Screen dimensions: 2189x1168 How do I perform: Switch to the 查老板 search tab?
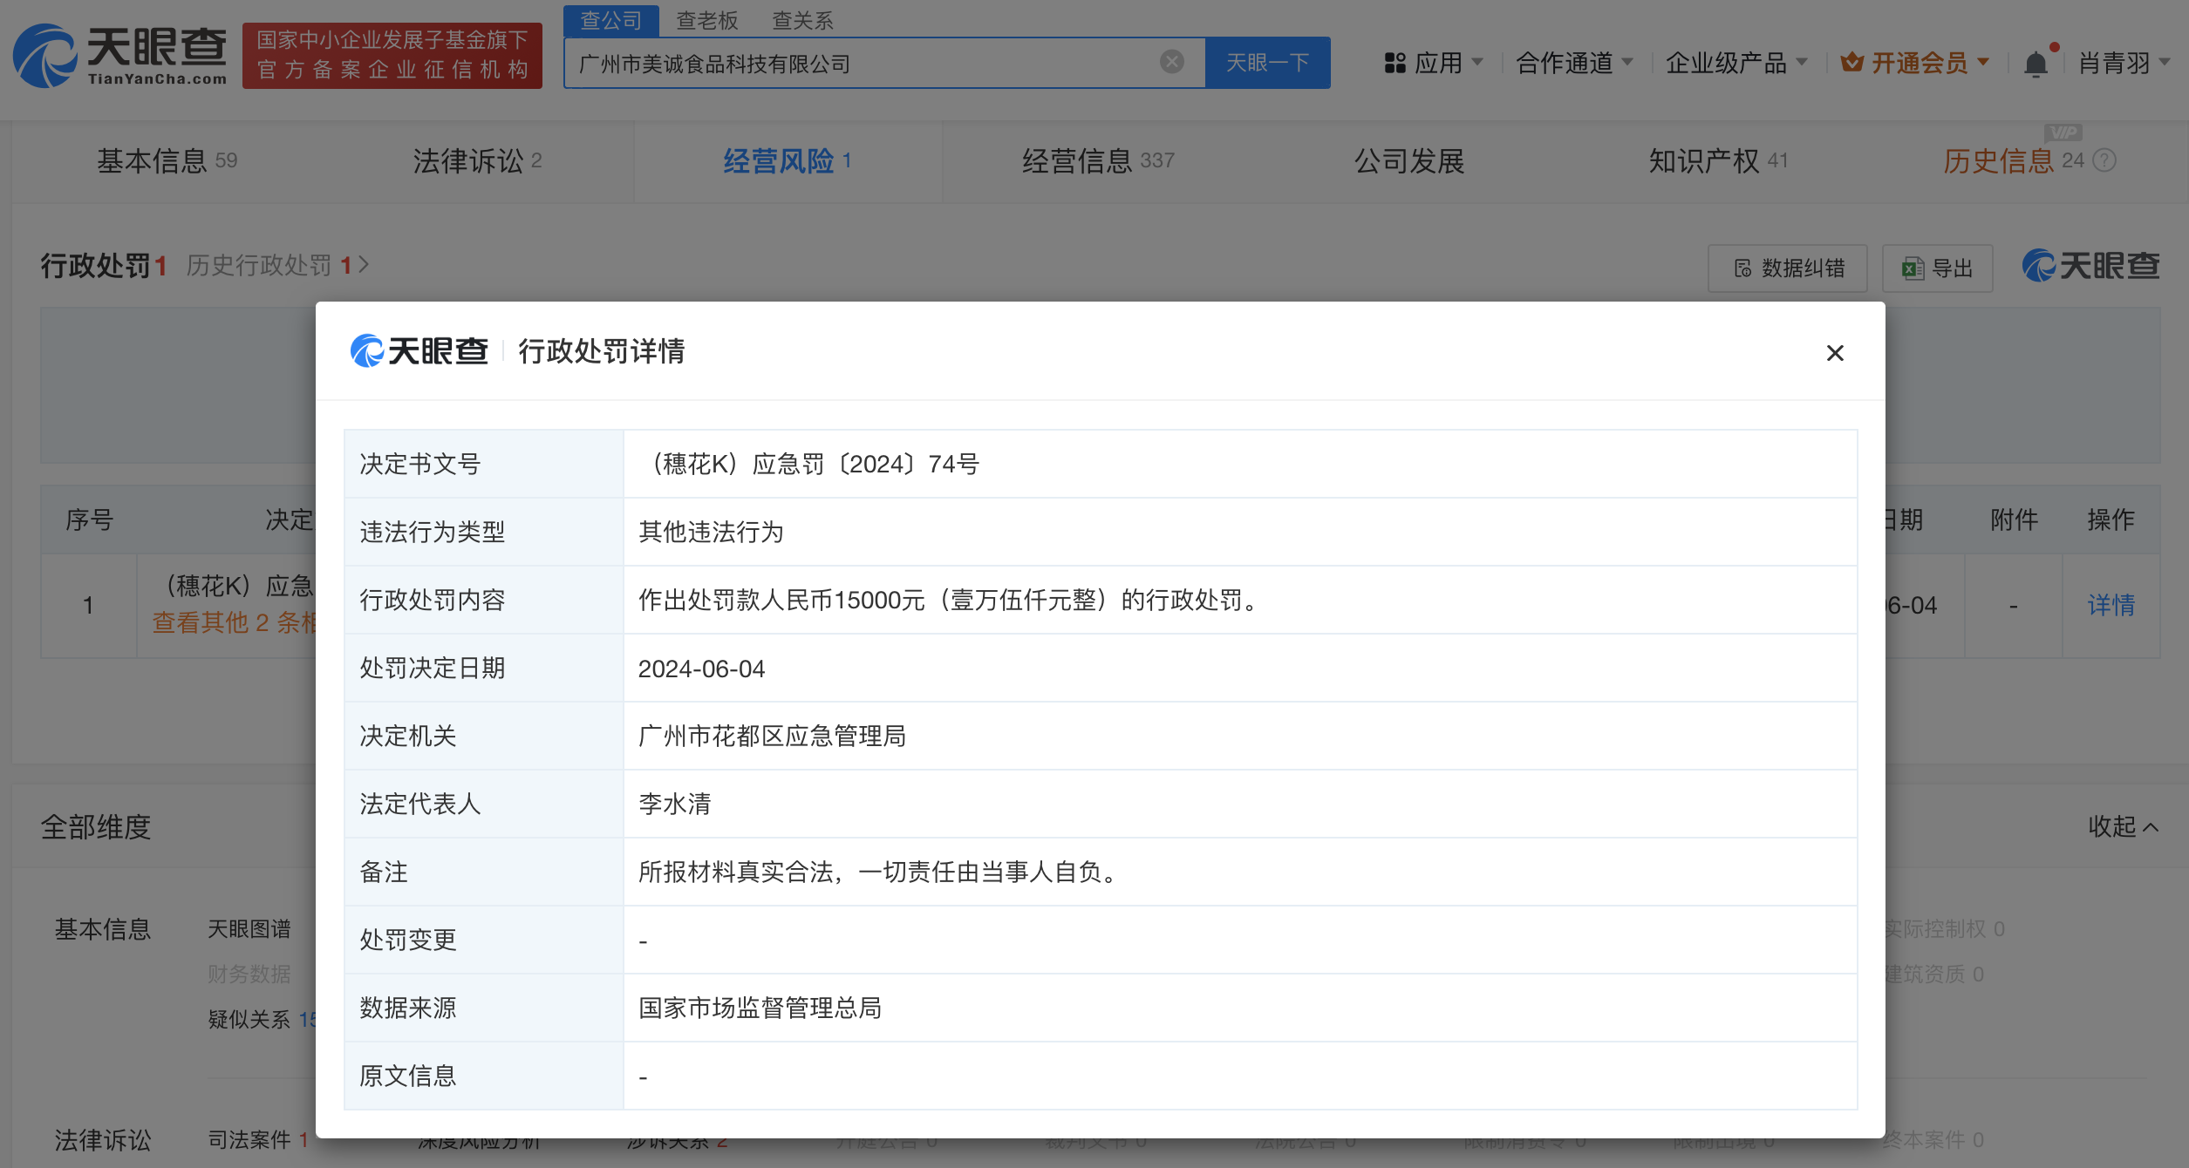click(x=707, y=19)
